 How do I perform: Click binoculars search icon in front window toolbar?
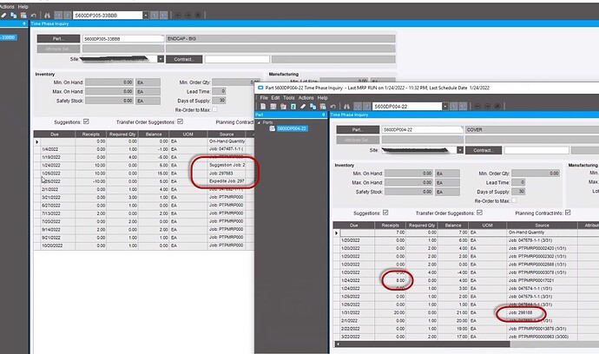(x=346, y=107)
